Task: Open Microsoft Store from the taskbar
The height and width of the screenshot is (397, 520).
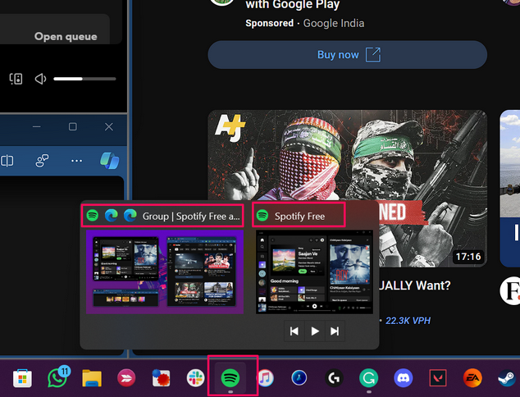Action: pos(23,378)
